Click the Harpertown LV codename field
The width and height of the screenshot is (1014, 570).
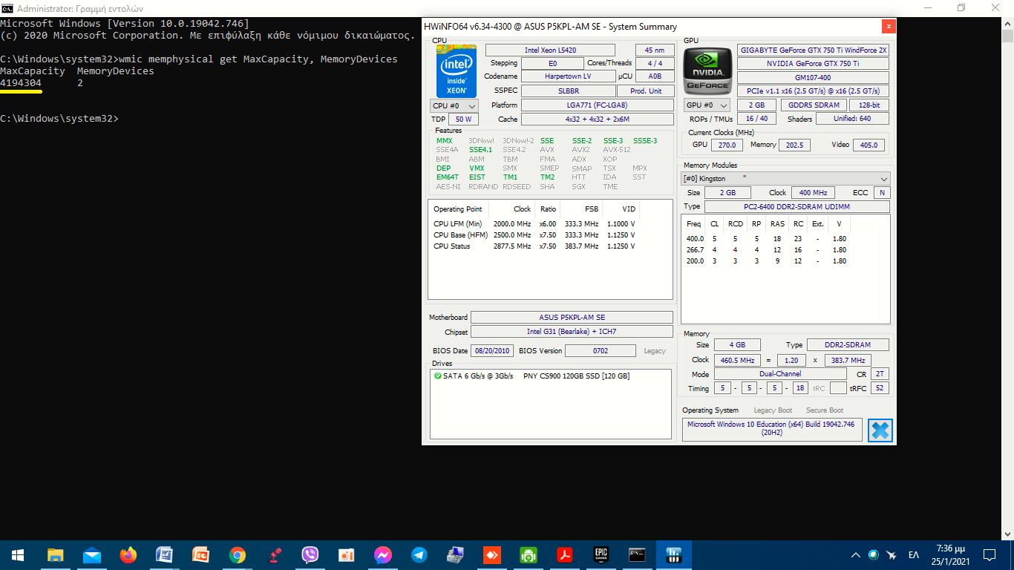567,76
